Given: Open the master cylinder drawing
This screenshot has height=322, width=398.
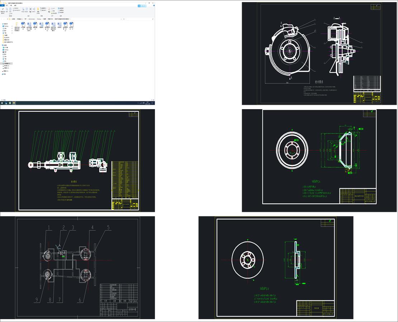Looking at the screenshot, I should pyautogui.click(x=77, y=160).
